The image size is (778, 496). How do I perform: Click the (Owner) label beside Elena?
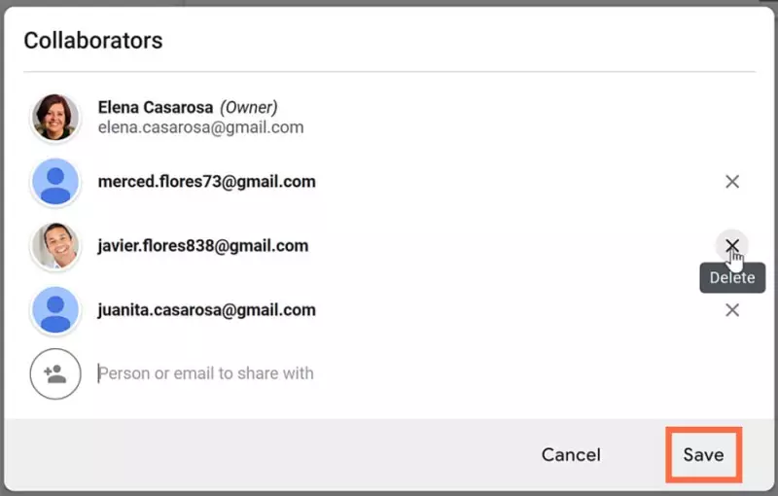249,107
